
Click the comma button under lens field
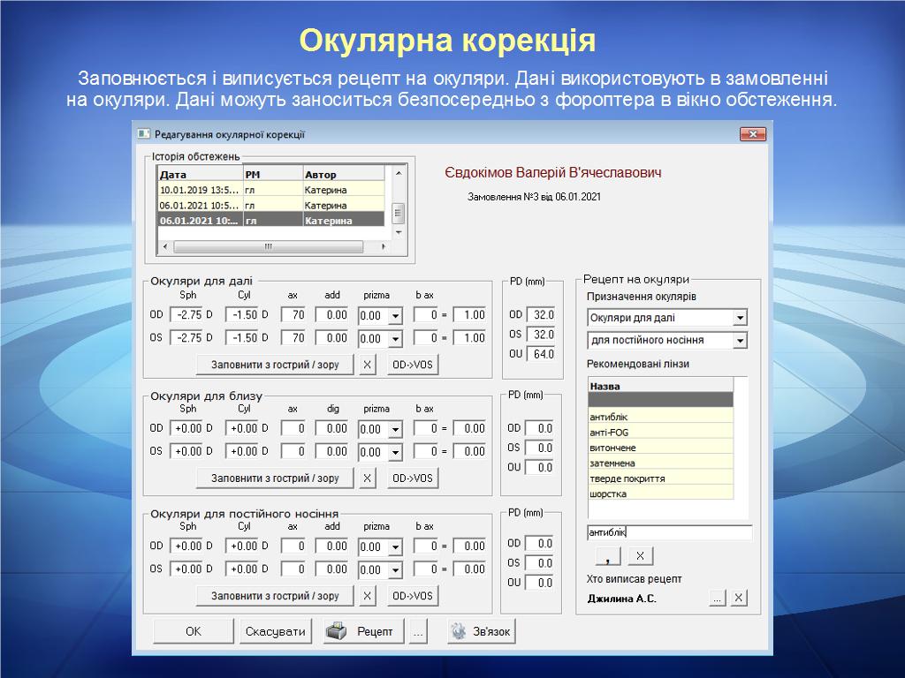[608, 556]
